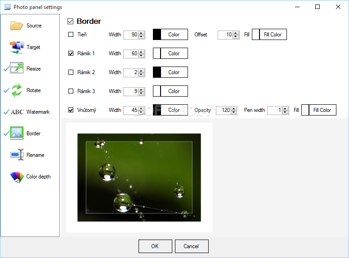Open Rámik 3 Color button
This screenshot has width=349, height=258.
point(174,91)
